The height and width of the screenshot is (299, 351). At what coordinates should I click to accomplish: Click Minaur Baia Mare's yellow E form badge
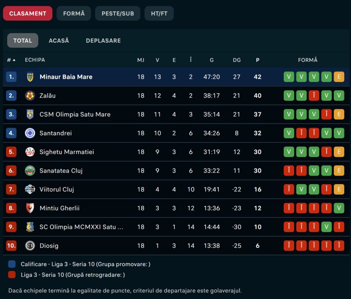click(339, 77)
